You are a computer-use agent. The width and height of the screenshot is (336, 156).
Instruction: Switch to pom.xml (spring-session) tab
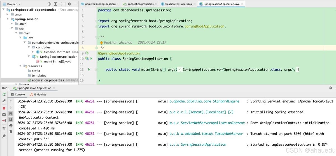pos(99,4)
